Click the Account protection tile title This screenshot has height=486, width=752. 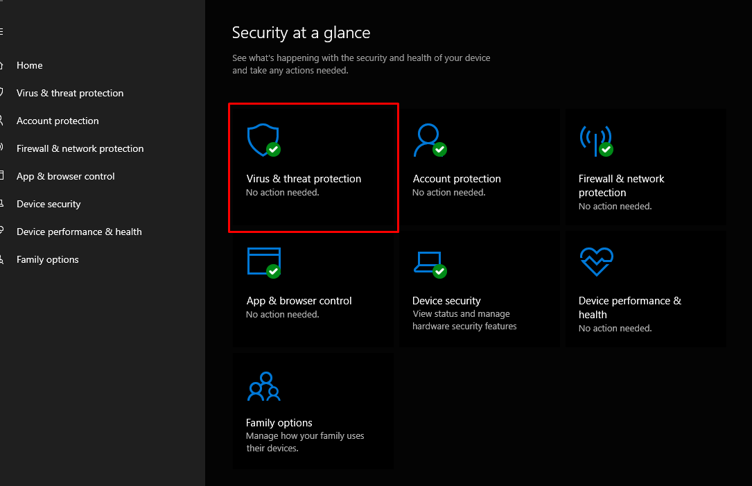[457, 179]
